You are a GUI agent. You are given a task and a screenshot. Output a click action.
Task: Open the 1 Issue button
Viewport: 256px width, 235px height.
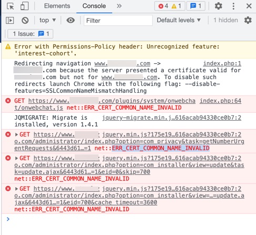click(31, 34)
